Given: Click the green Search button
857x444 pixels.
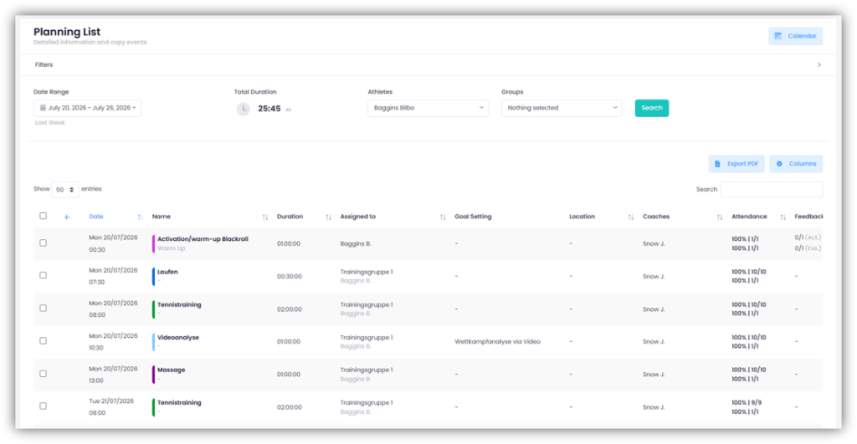Looking at the screenshot, I should click(x=651, y=108).
